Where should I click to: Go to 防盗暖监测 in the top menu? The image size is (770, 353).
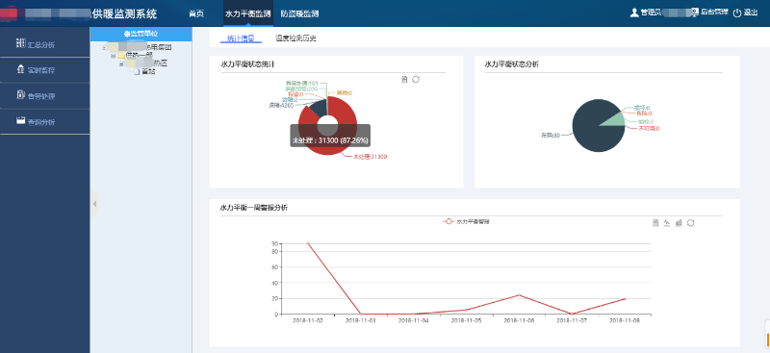click(x=299, y=13)
